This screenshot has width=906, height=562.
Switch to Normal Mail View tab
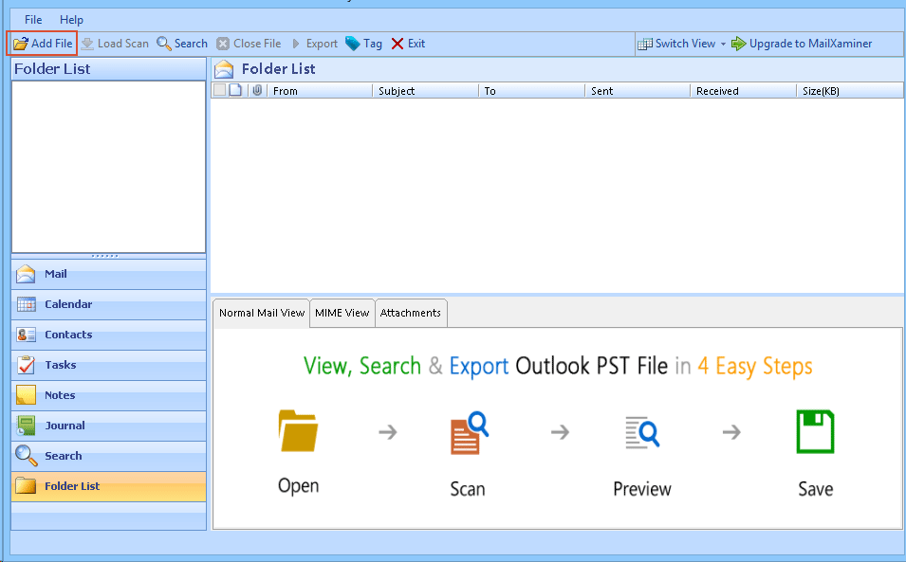(262, 313)
